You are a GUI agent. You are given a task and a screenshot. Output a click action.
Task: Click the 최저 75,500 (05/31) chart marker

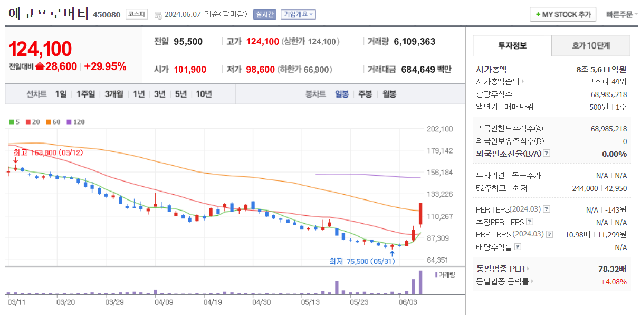click(362, 261)
